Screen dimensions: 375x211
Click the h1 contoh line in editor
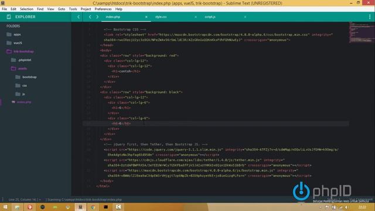(126, 72)
